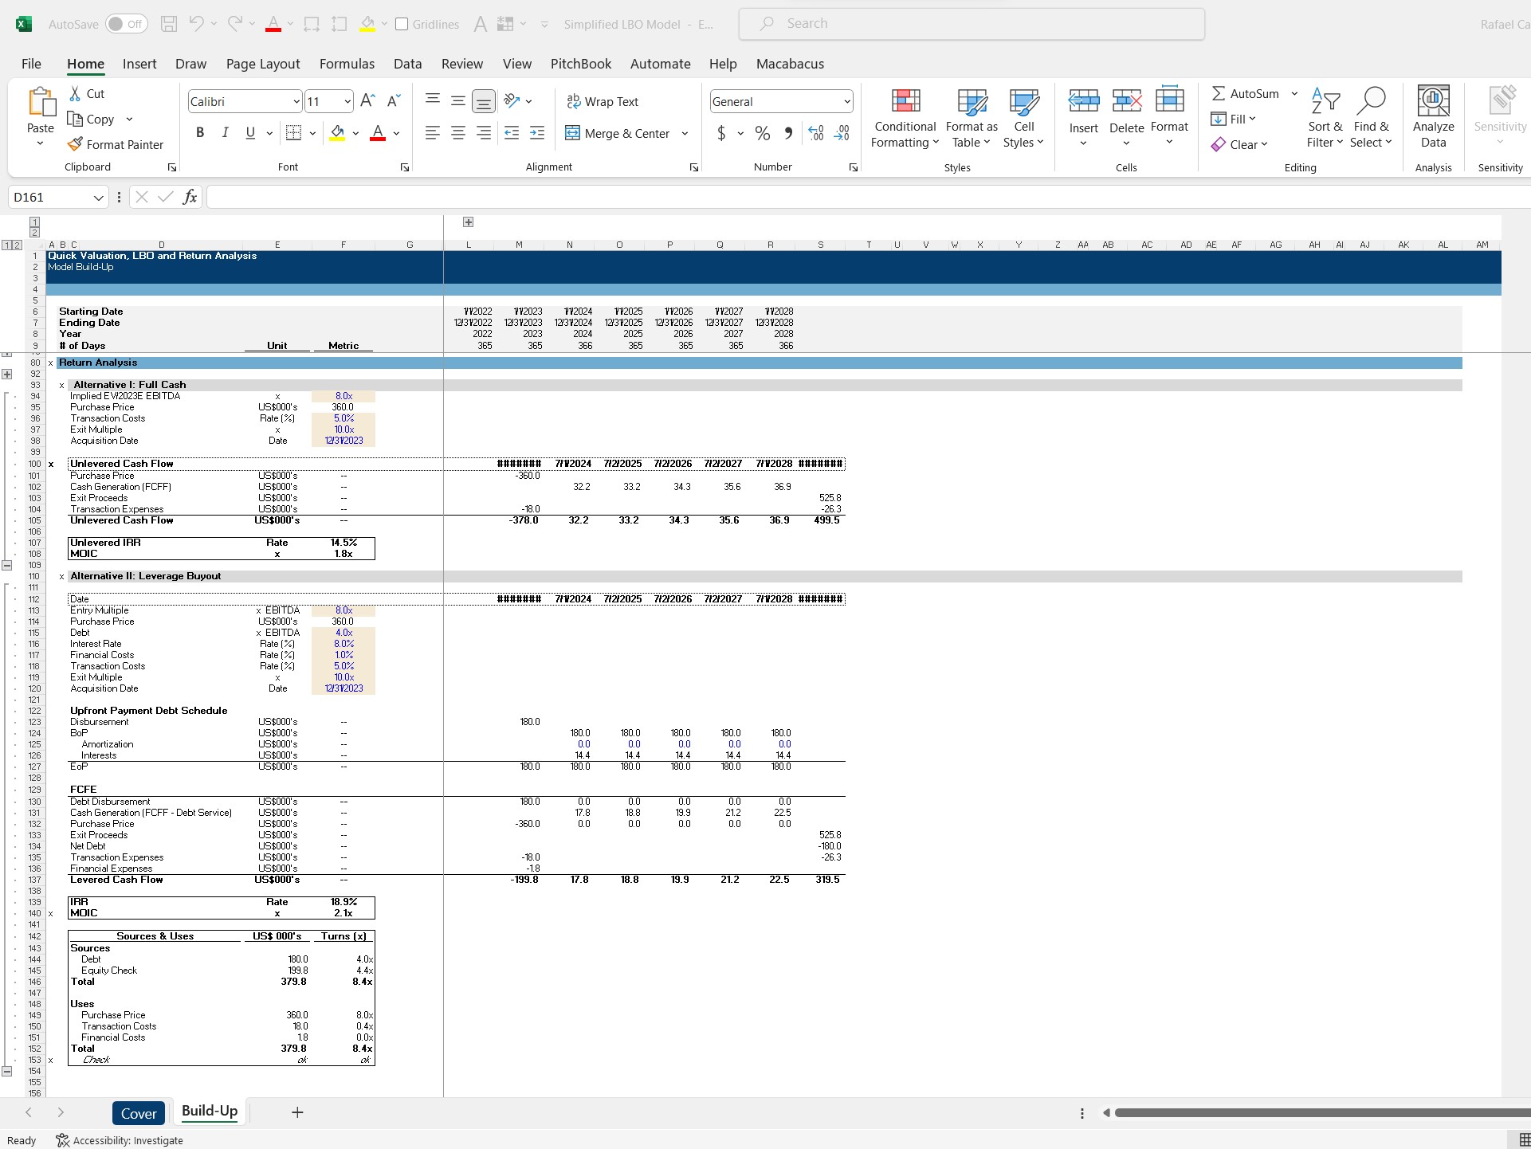Toggle the AutoSave switch on
This screenshot has width=1531, height=1149.
coord(126,23)
